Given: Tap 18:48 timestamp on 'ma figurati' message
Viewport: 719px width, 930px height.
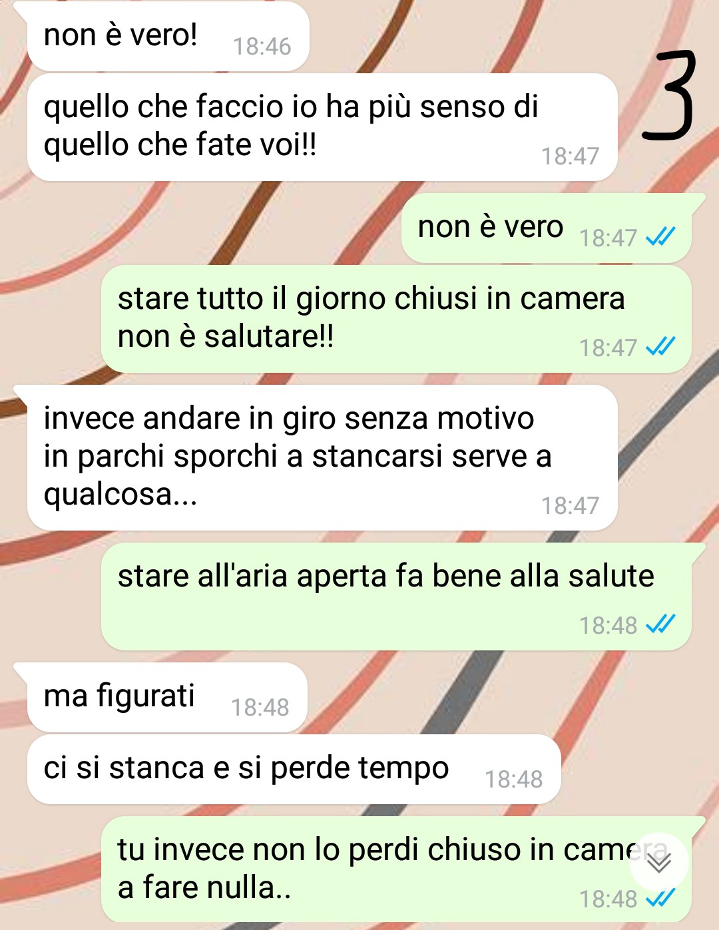Looking at the screenshot, I should click(x=260, y=708).
